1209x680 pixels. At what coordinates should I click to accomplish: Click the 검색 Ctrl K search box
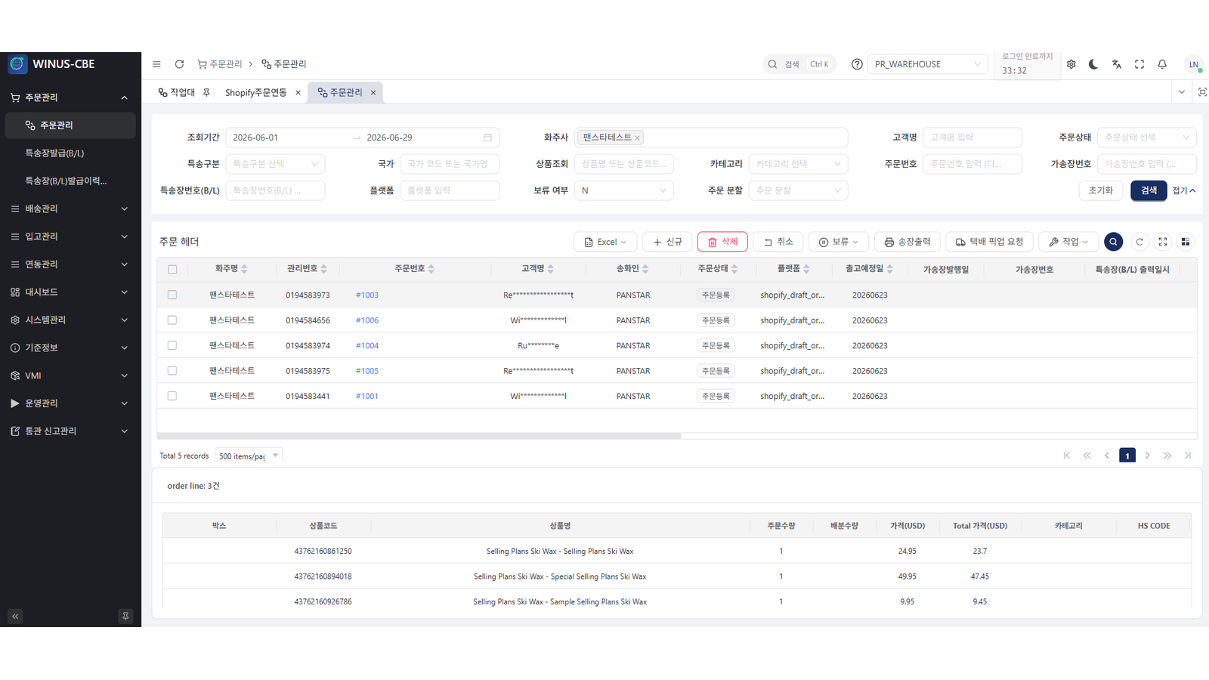(x=799, y=64)
